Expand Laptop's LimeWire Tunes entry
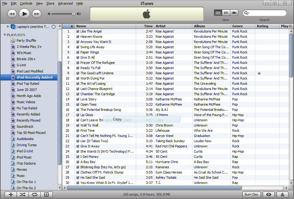 tap(8, 26)
